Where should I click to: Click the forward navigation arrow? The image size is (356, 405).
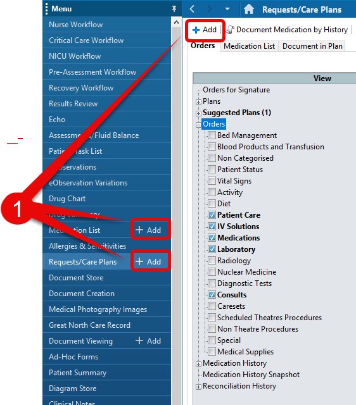pos(209,9)
